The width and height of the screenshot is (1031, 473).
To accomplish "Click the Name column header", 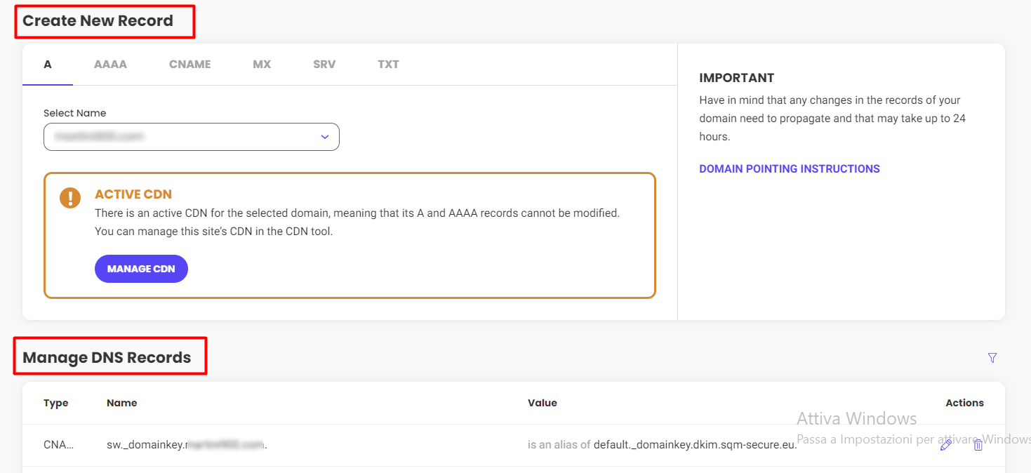I will (x=121, y=403).
